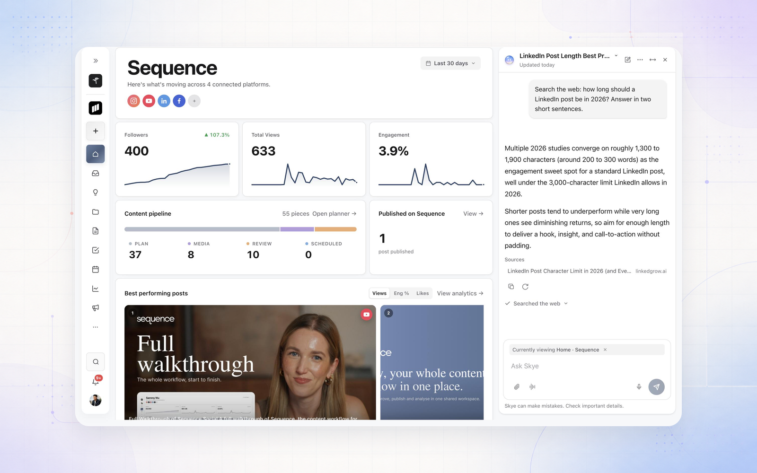Widen the chat panel with the arrows icon
Screen dimensions: 757x473
tap(653, 60)
